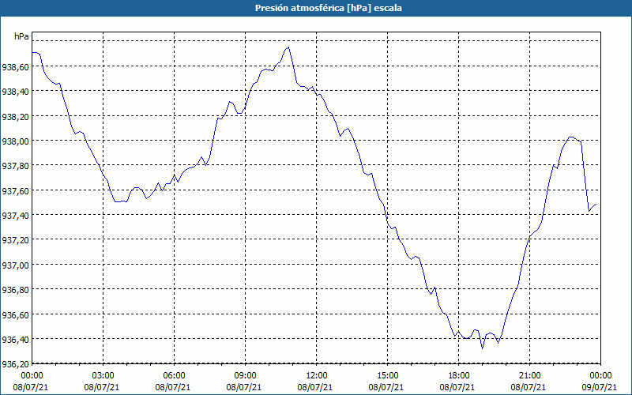Image resolution: width=632 pixels, height=395 pixels.
Task: Click the pressure curve minimum near 19:00
Action: tap(482, 348)
